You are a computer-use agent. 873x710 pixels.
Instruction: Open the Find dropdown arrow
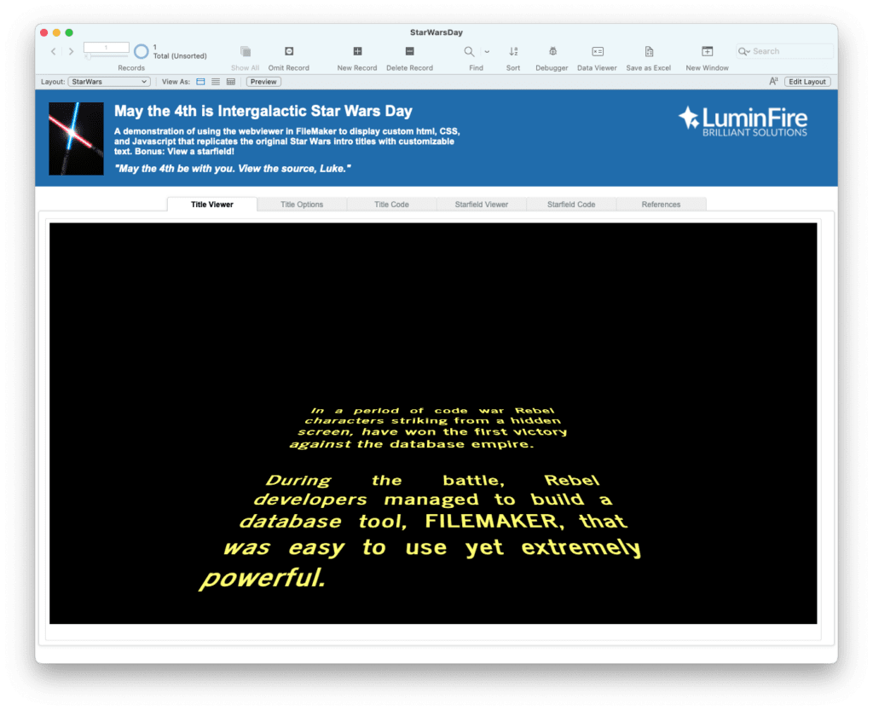tap(487, 52)
